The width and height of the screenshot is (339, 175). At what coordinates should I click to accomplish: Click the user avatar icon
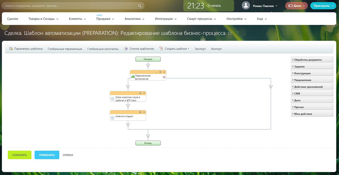pyautogui.click(x=246, y=6)
